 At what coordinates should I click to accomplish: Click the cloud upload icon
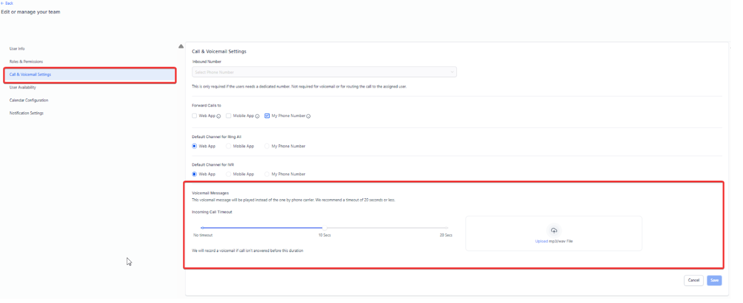point(554,231)
